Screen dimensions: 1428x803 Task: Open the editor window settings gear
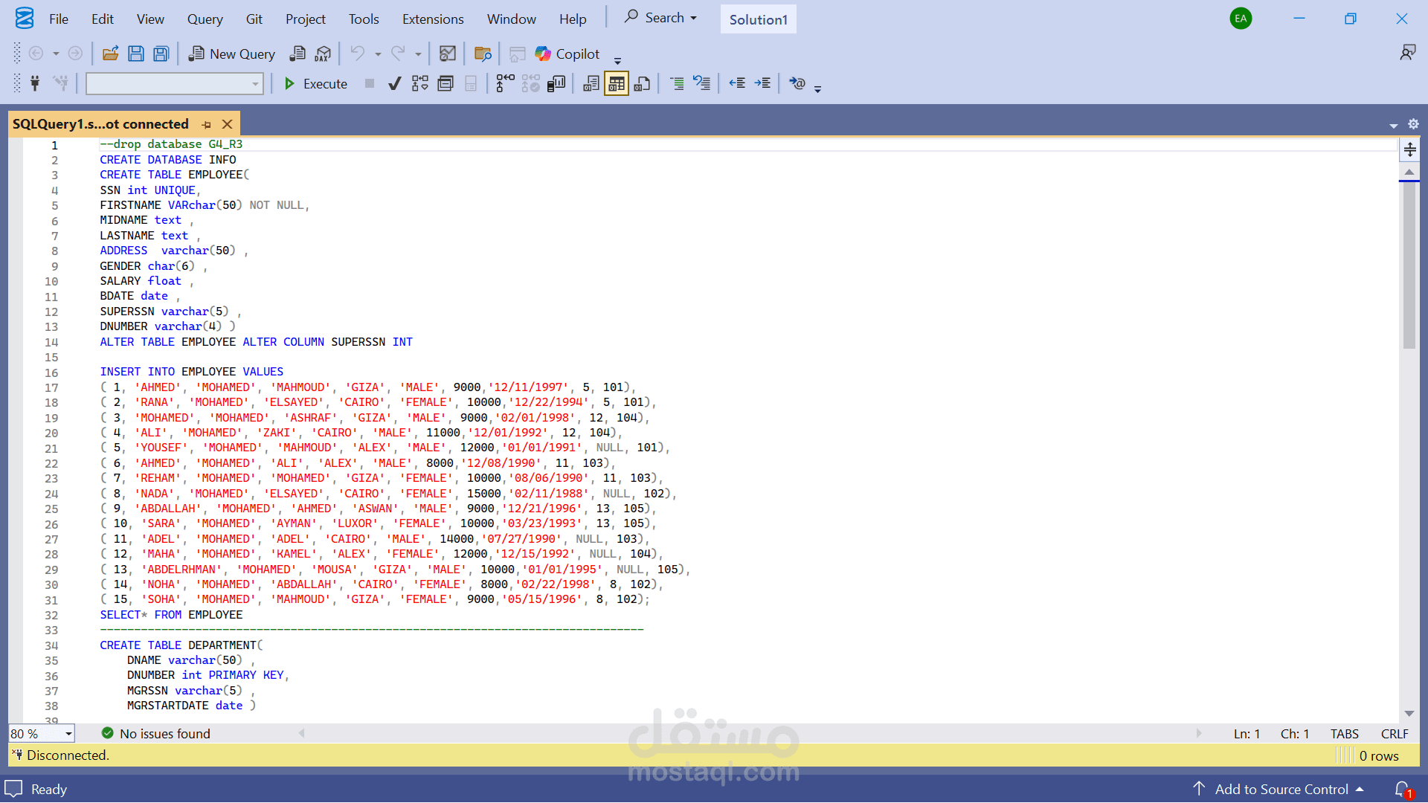(x=1413, y=124)
